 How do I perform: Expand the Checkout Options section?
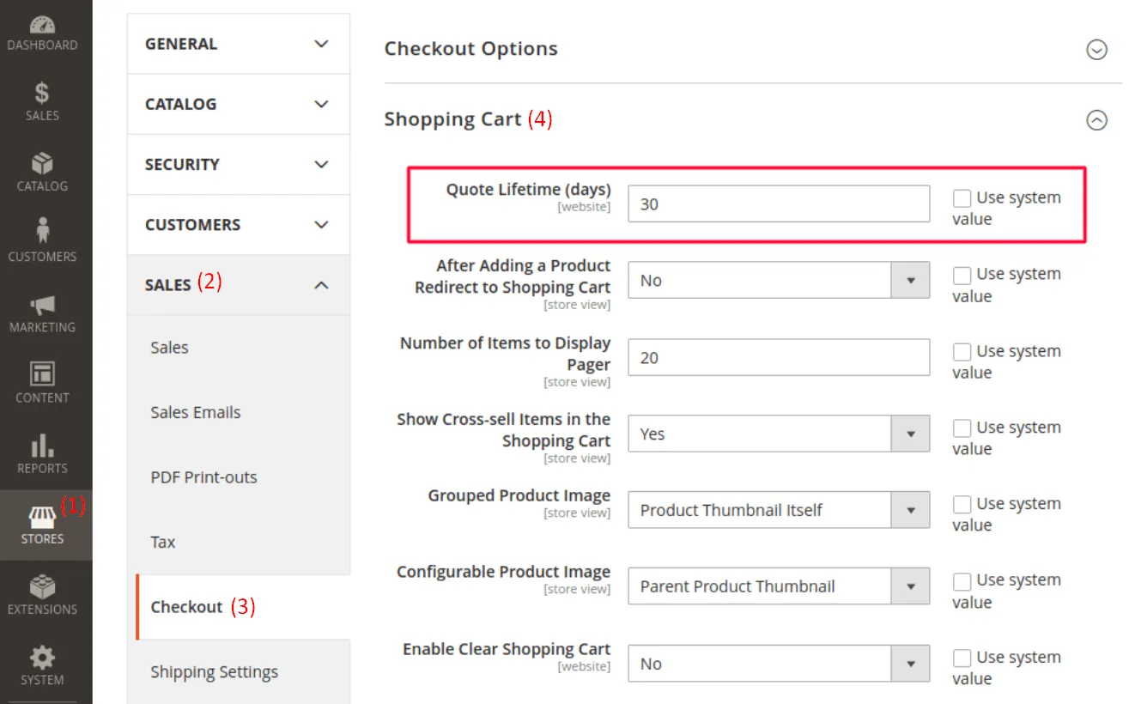1096,50
